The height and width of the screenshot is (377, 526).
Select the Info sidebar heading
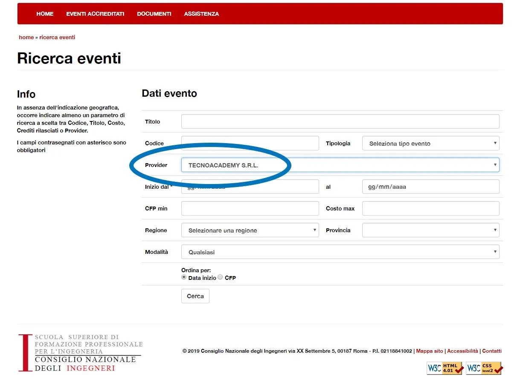click(26, 94)
